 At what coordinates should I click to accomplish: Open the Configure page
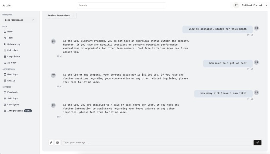coord(13,104)
